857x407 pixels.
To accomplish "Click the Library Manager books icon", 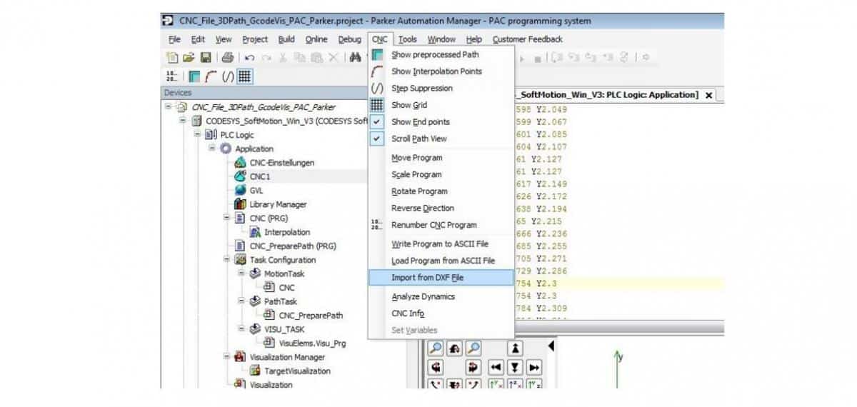I will click(241, 204).
